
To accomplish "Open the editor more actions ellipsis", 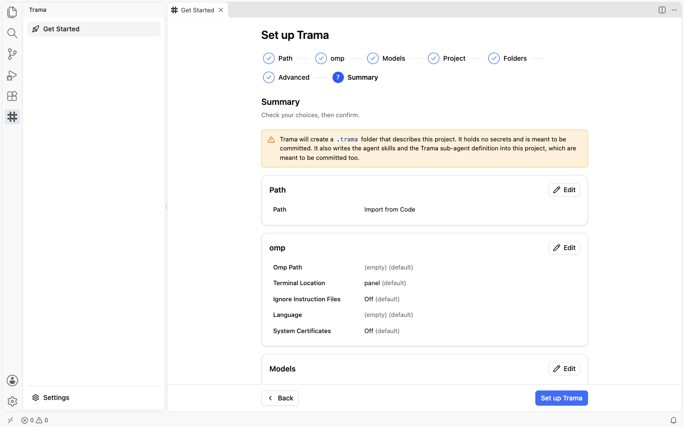I will [674, 10].
